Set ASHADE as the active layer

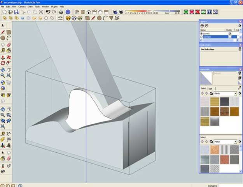(x=201, y=37)
